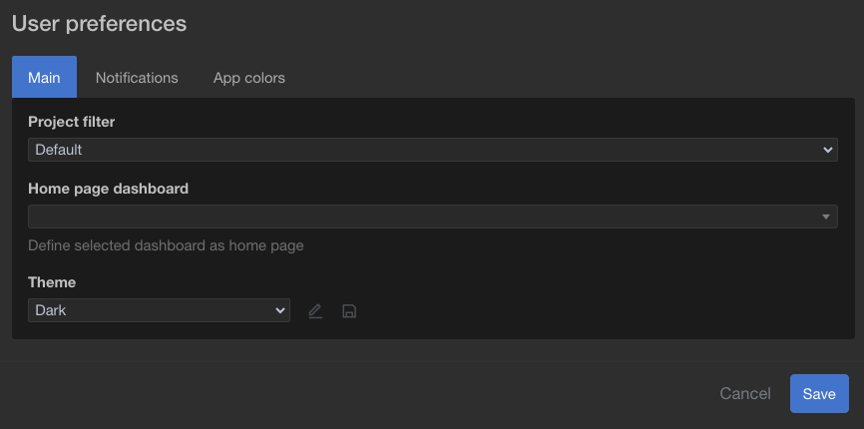Click the Project filter label

coord(72,122)
